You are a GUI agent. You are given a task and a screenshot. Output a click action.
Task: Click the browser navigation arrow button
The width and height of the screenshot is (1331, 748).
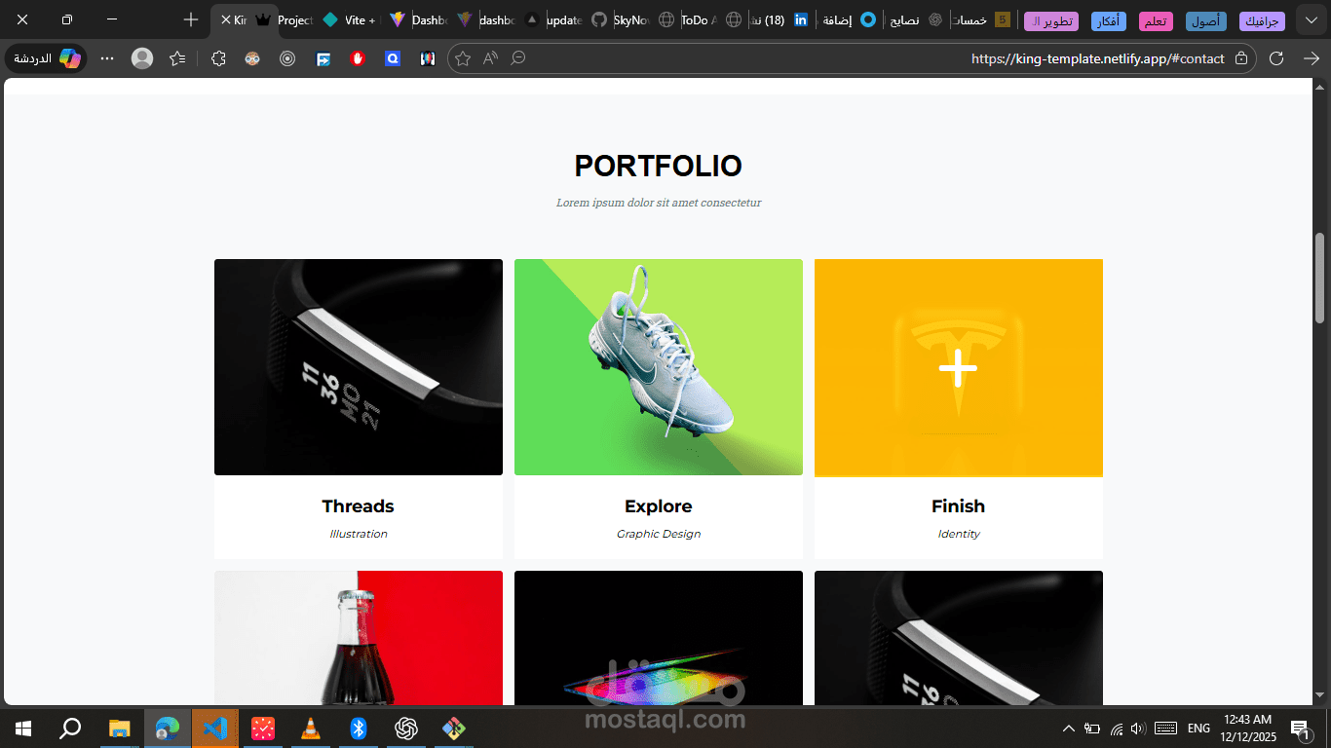point(1311,58)
